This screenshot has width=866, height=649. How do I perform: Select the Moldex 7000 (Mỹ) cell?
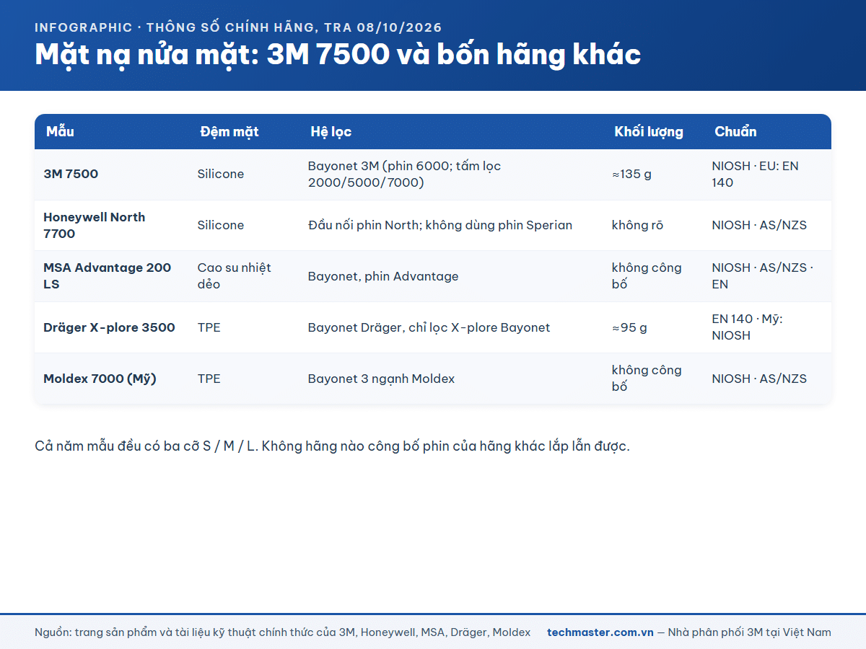click(100, 379)
